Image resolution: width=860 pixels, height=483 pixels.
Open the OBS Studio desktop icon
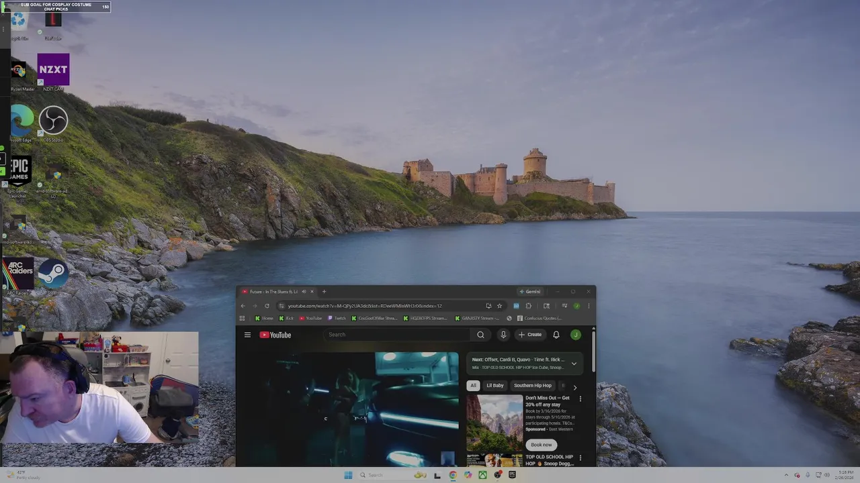click(53, 123)
